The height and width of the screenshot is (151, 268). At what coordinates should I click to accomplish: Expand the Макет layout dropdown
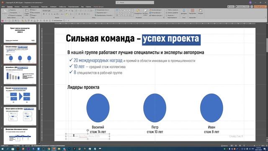tap(33, 10)
